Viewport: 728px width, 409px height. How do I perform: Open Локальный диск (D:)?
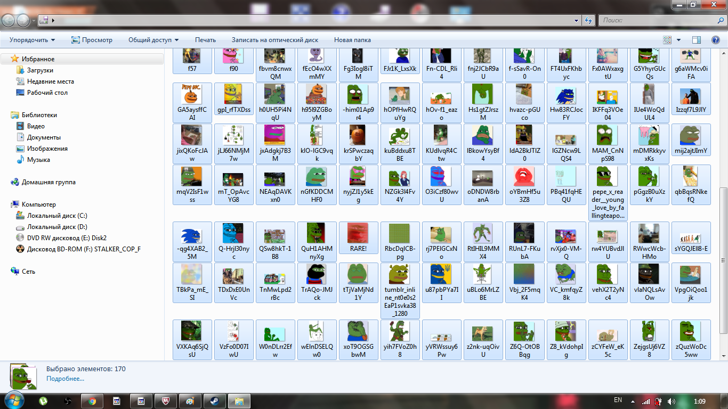tap(57, 227)
